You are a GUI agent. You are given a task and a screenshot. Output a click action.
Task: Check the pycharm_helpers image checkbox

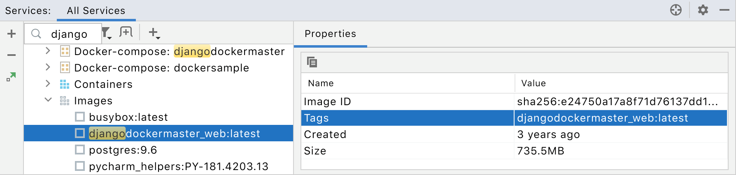[x=80, y=166]
